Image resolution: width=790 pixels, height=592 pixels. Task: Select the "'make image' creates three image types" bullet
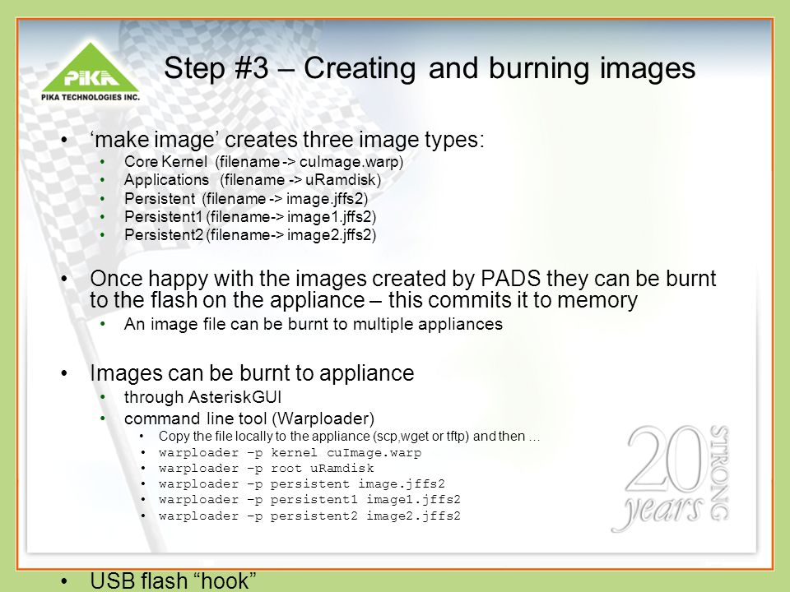click(286, 140)
